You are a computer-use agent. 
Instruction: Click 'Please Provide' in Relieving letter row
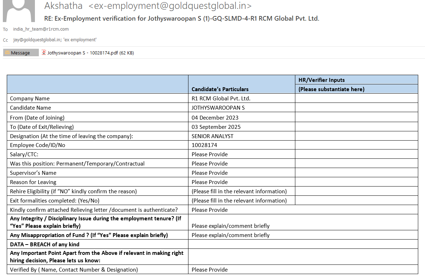[209, 210]
